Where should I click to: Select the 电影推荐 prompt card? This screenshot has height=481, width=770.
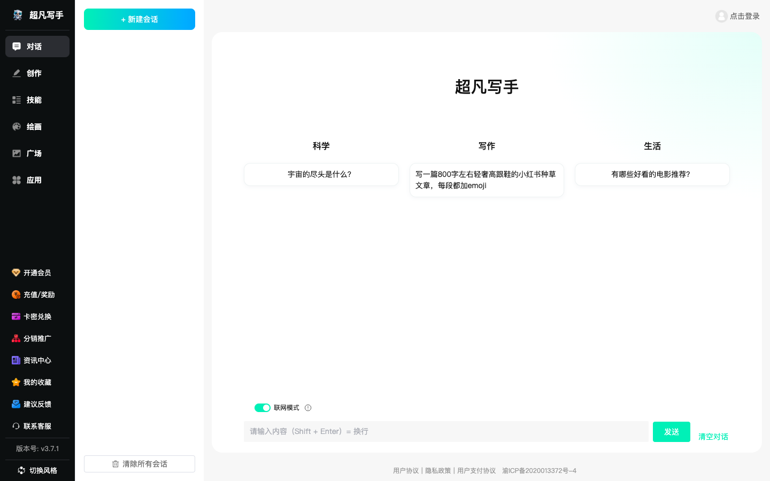652,174
